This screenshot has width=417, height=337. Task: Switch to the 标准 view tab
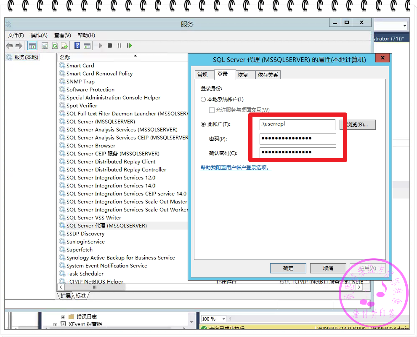(x=81, y=295)
